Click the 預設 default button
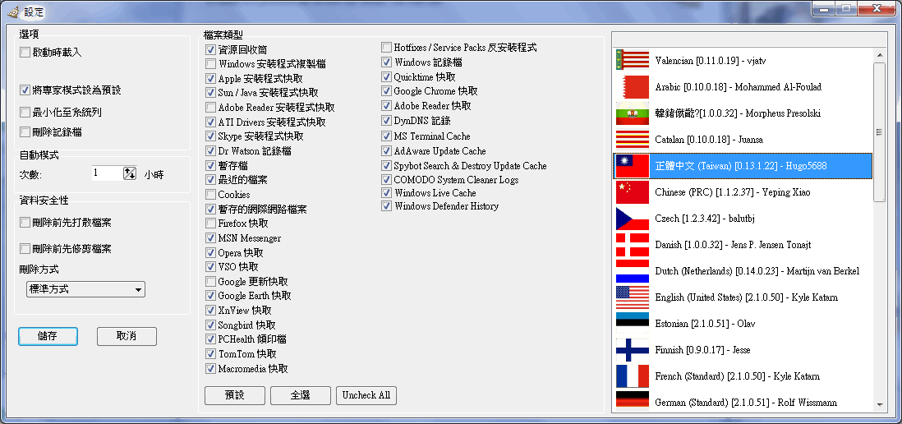The width and height of the screenshot is (902, 424). pos(235,395)
